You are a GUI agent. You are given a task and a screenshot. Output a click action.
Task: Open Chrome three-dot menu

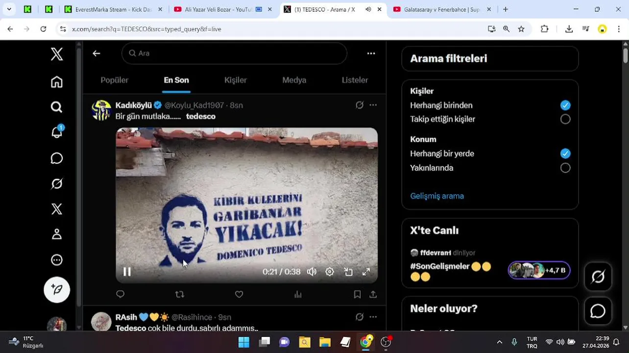619,29
